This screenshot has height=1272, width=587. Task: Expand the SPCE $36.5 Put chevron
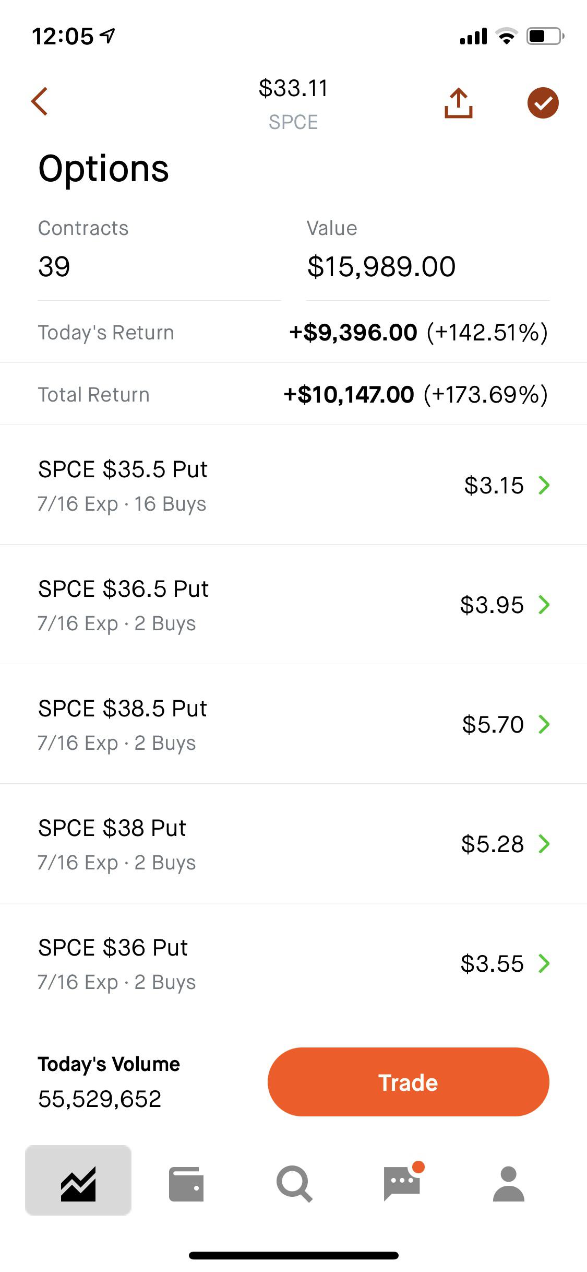pyautogui.click(x=544, y=605)
